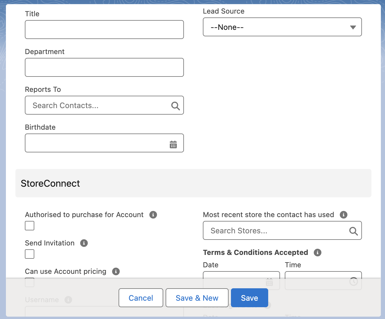Viewport: 385px width, 319px height.
Task: Show the Most recent store info tooltip
Action: pos(344,215)
